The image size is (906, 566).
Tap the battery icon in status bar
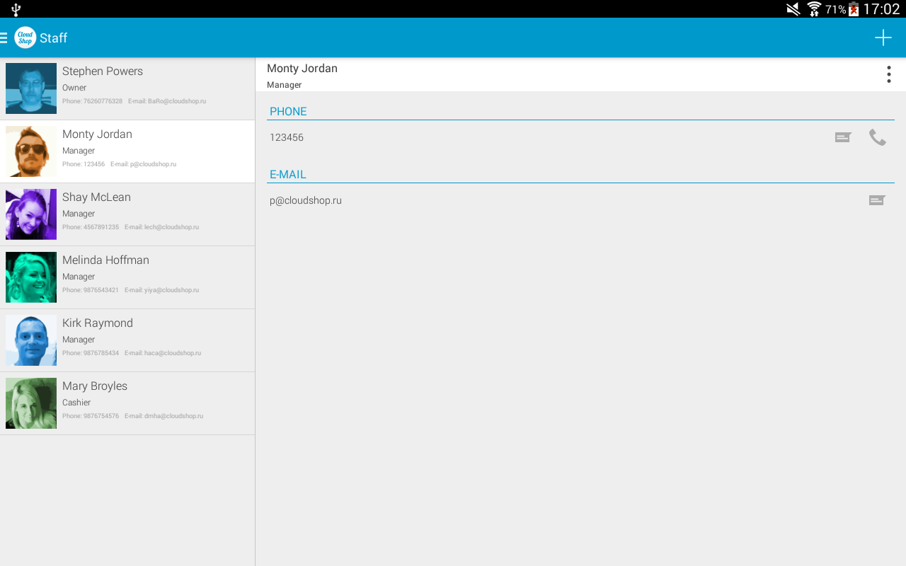[x=854, y=9]
